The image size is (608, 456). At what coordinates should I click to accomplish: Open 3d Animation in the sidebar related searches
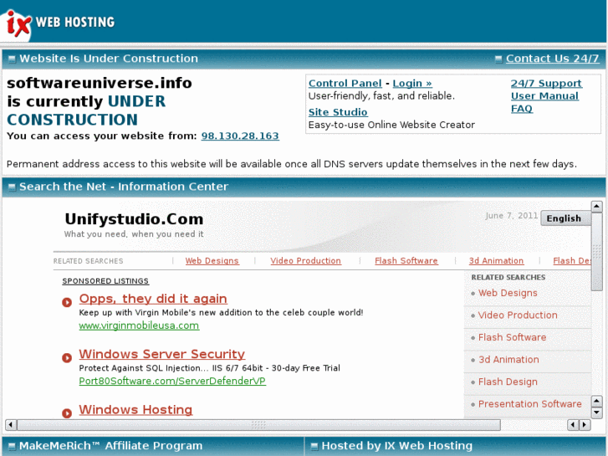point(508,360)
